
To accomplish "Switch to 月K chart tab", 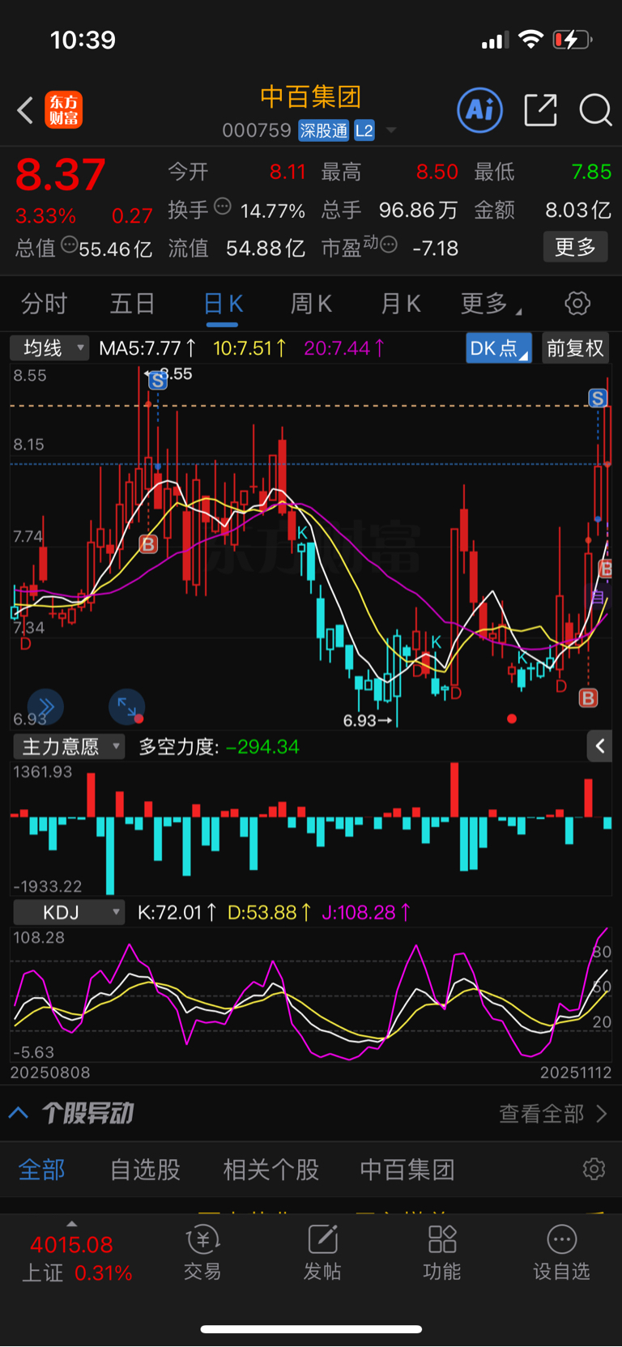I will (x=401, y=304).
